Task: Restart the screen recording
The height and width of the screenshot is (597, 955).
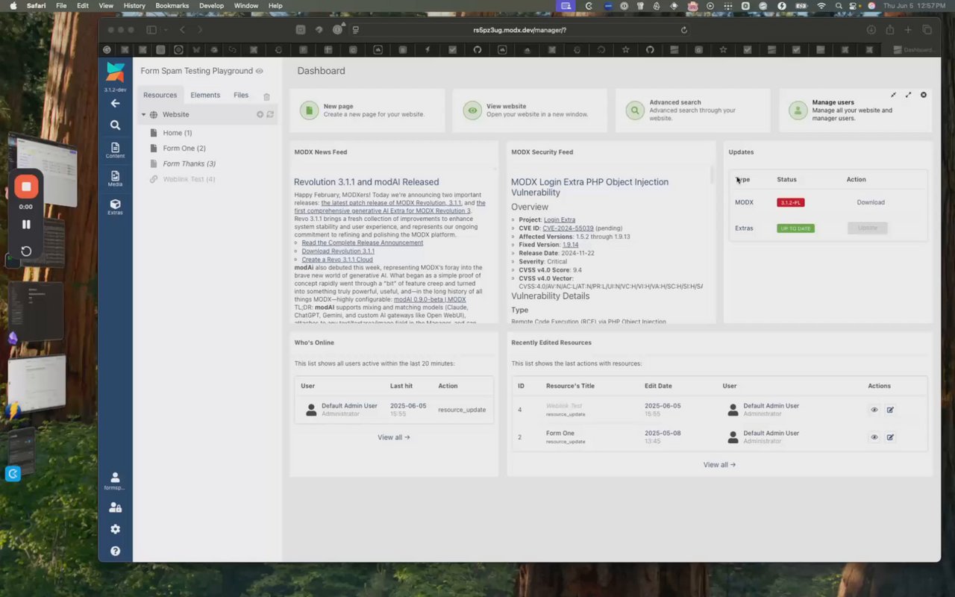Action: coord(26,251)
